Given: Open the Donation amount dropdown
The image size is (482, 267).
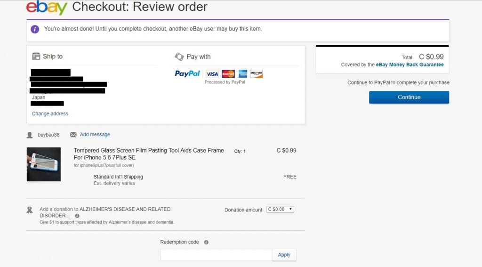Looking at the screenshot, I should [x=280, y=210].
